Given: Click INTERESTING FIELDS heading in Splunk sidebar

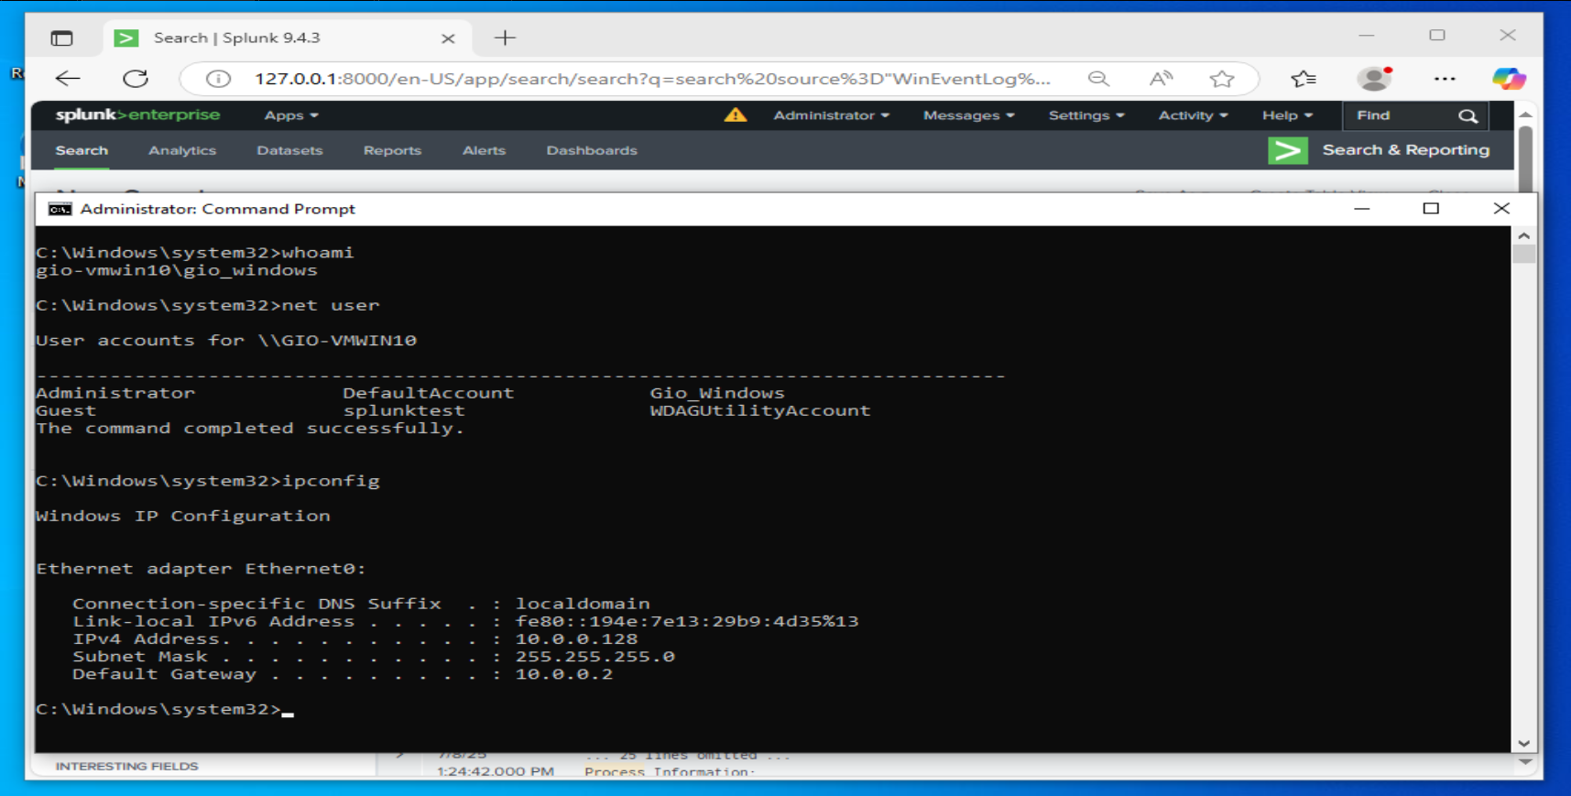Looking at the screenshot, I should (126, 766).
